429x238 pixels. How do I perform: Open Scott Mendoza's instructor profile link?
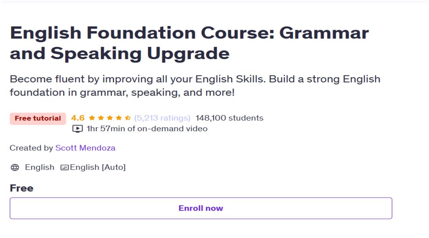point(85,148)
